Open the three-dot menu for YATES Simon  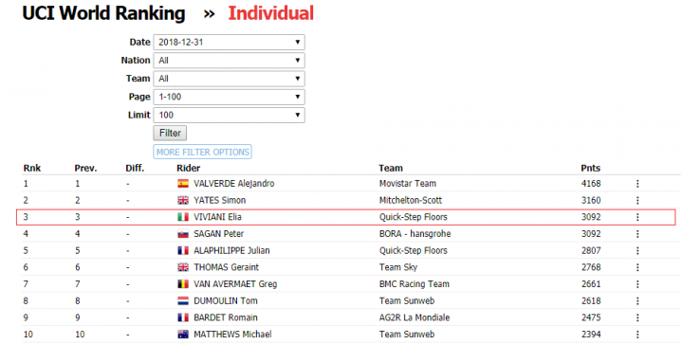coord(637,200)
